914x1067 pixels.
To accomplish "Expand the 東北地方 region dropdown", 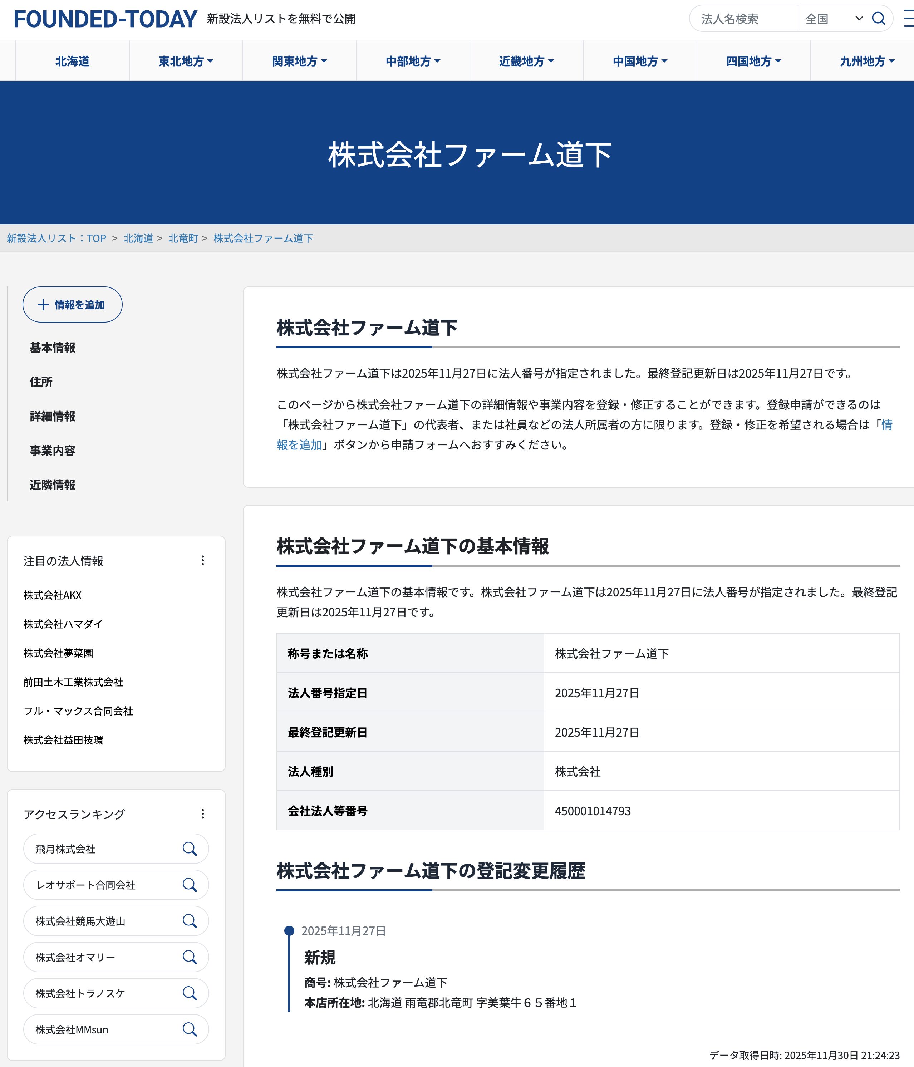I will [185, 60].
